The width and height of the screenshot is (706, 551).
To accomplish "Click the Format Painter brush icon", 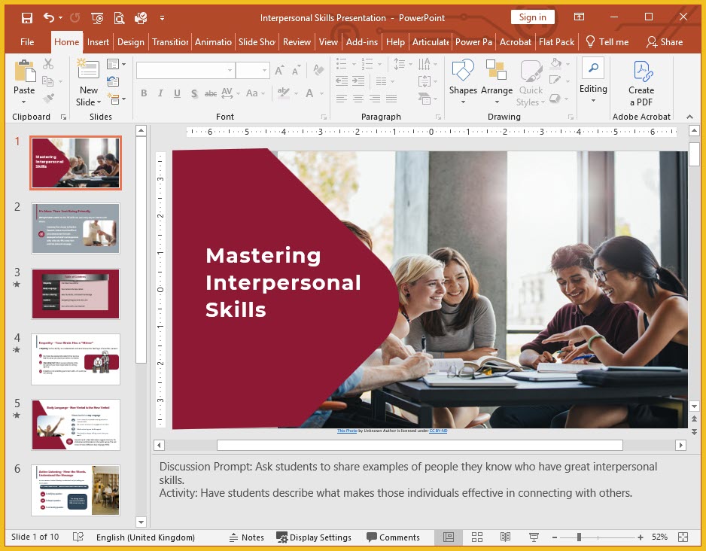I will point(48,98).
